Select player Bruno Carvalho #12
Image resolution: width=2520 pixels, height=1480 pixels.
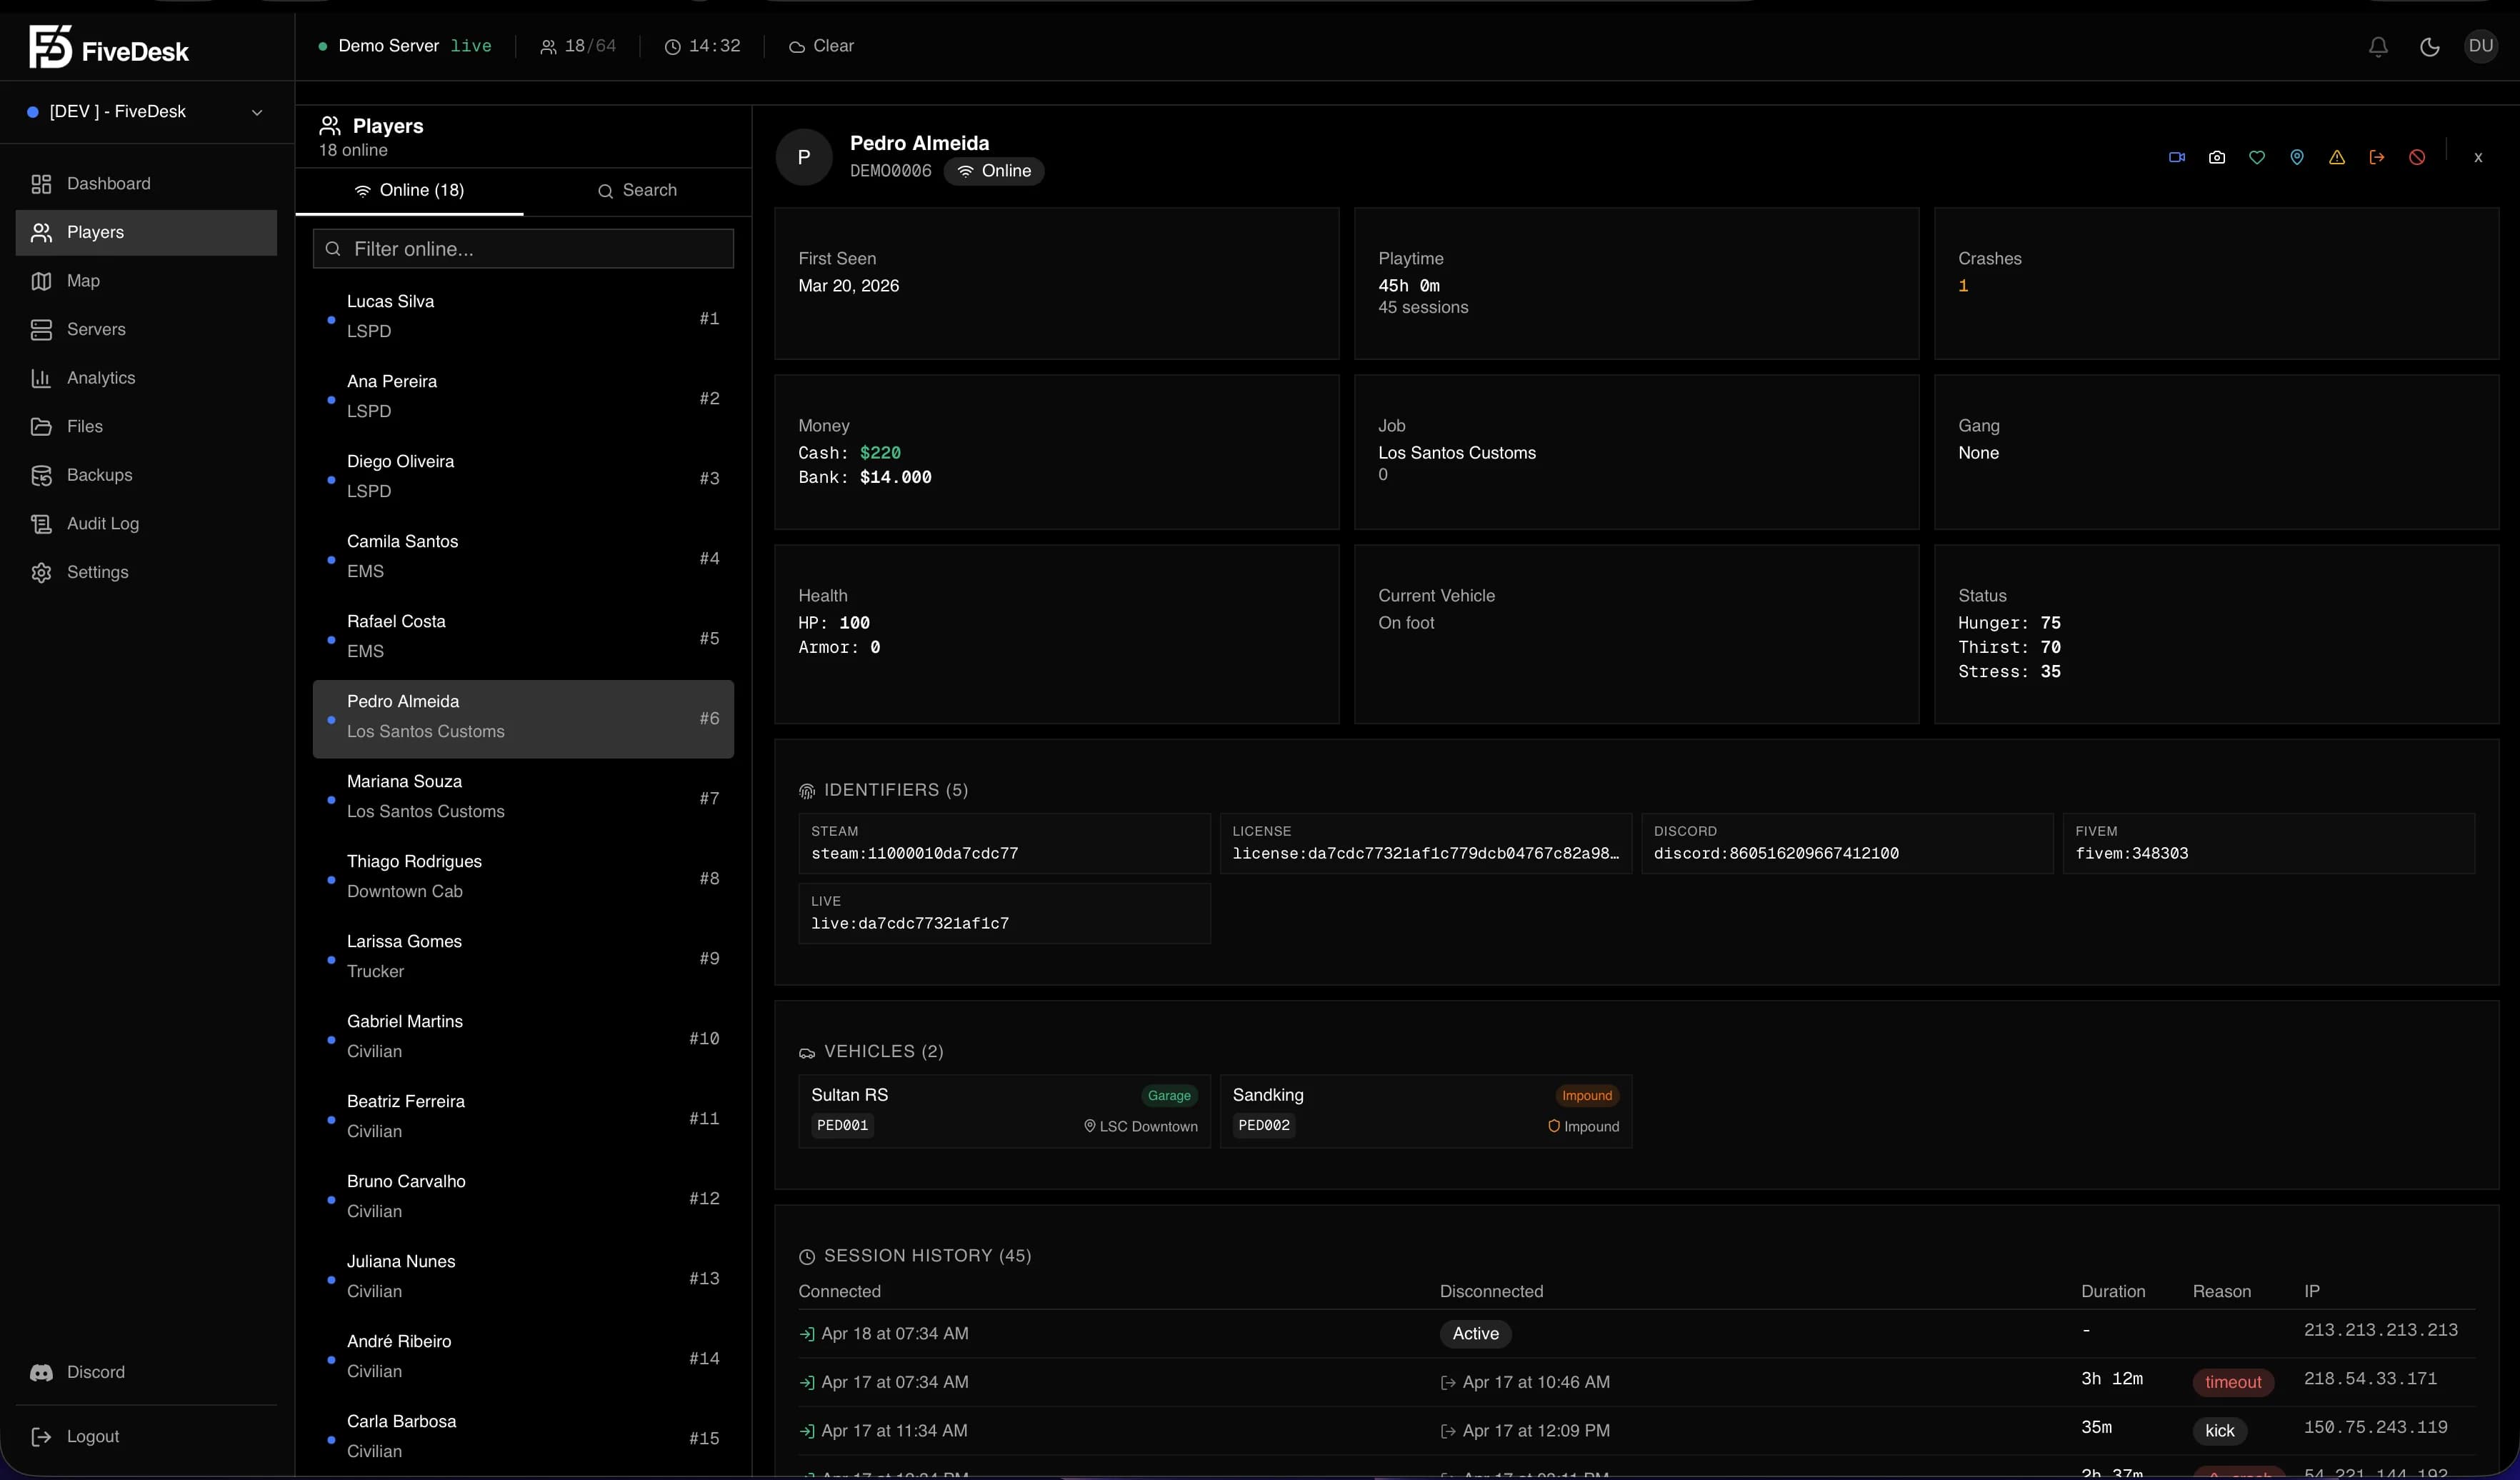point(523,1198)
